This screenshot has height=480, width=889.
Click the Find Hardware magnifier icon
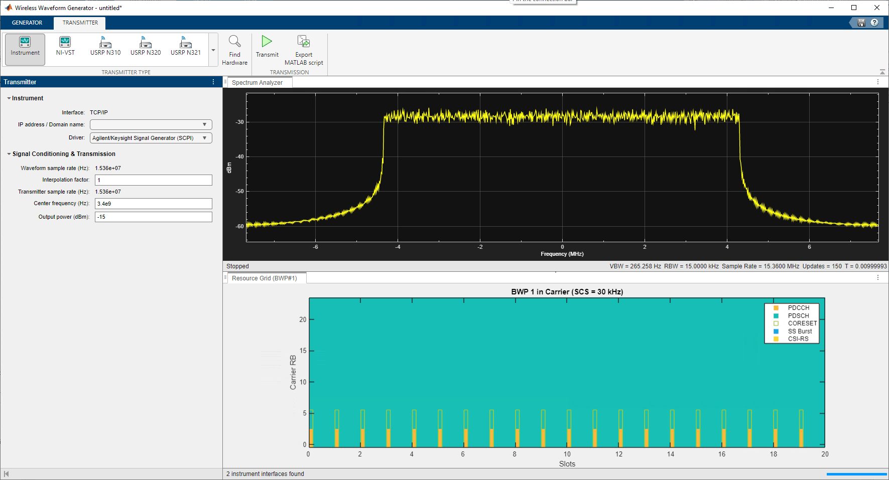tap(234, 42)
